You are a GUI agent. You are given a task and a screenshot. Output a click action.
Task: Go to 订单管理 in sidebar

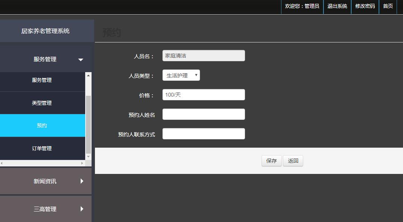pyautogui.click(x=42, y=148)
